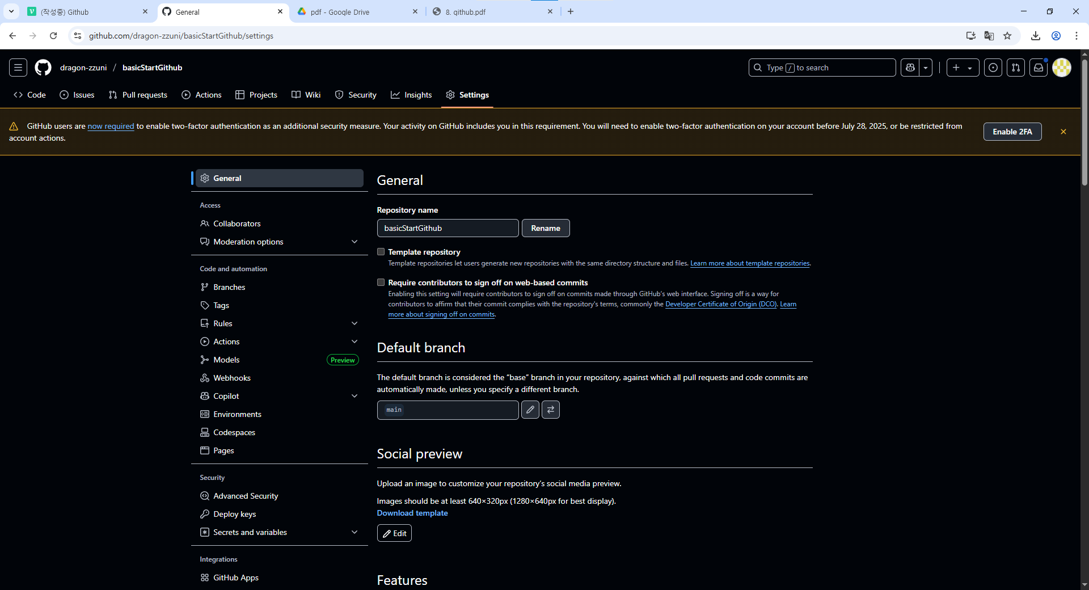The width and height of the screenshot is (1089, 590).
Task: Open the notifications inbox icon
Action: [1039, 68]
